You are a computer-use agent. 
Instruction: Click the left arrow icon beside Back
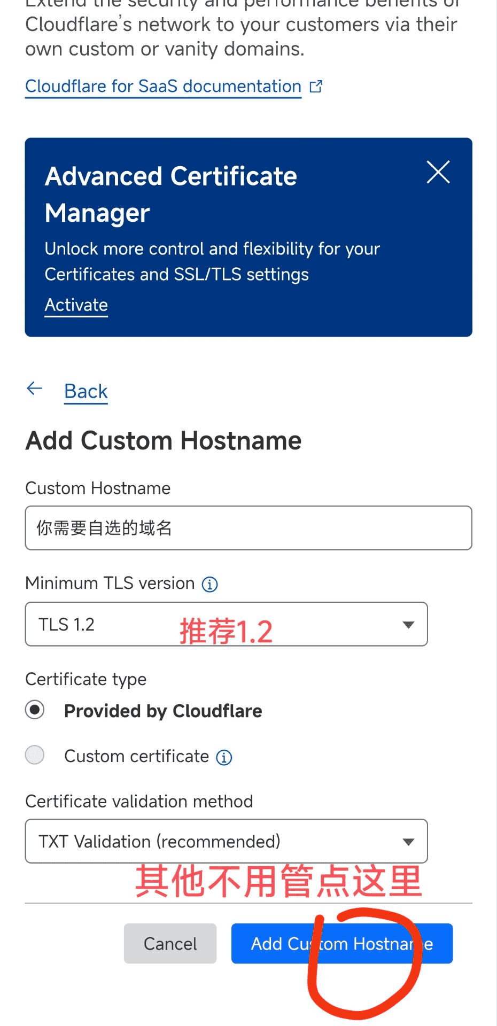pyautogui.click(x=35, y=388)
